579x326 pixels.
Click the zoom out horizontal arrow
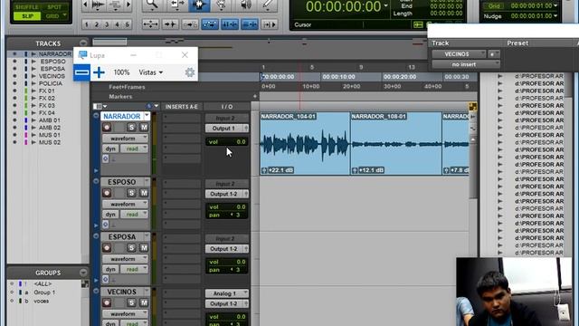(x=85, y=5)
